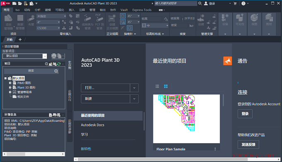Click the orange announcement megaphone icon
The image size is (282, 162).
[x=228, y=61]
